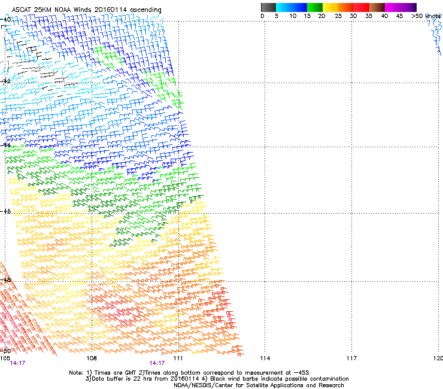Click the '25' legend label

pyautogui.click(x=338, y=16)
